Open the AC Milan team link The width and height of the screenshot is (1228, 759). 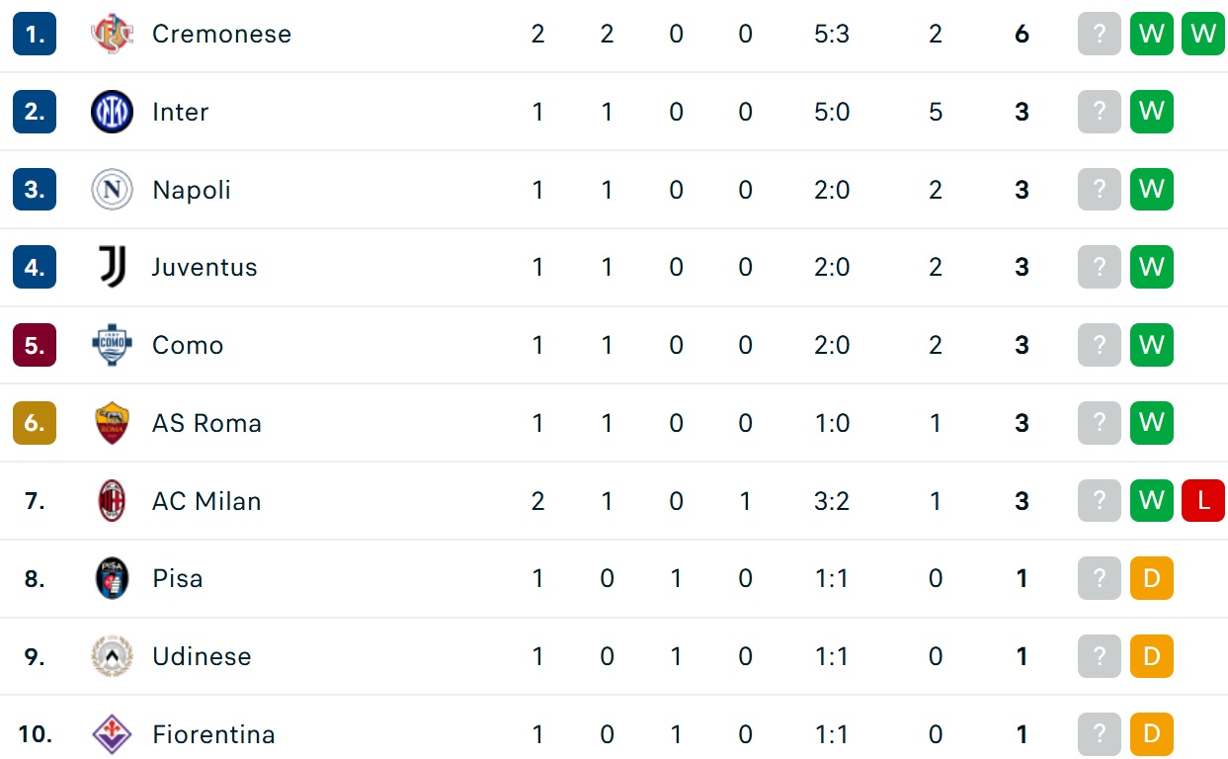coord(206,501)
